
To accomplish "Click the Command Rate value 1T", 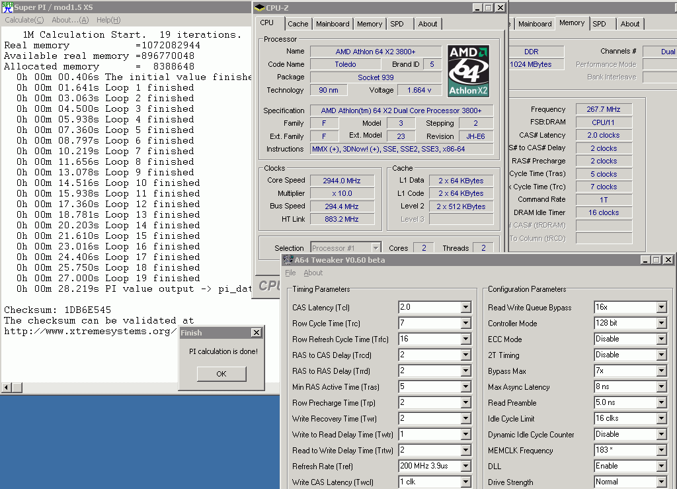I will tap(604, 200).
